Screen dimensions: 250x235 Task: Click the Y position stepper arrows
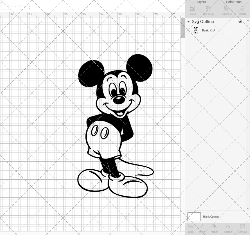tap(29, 7)
